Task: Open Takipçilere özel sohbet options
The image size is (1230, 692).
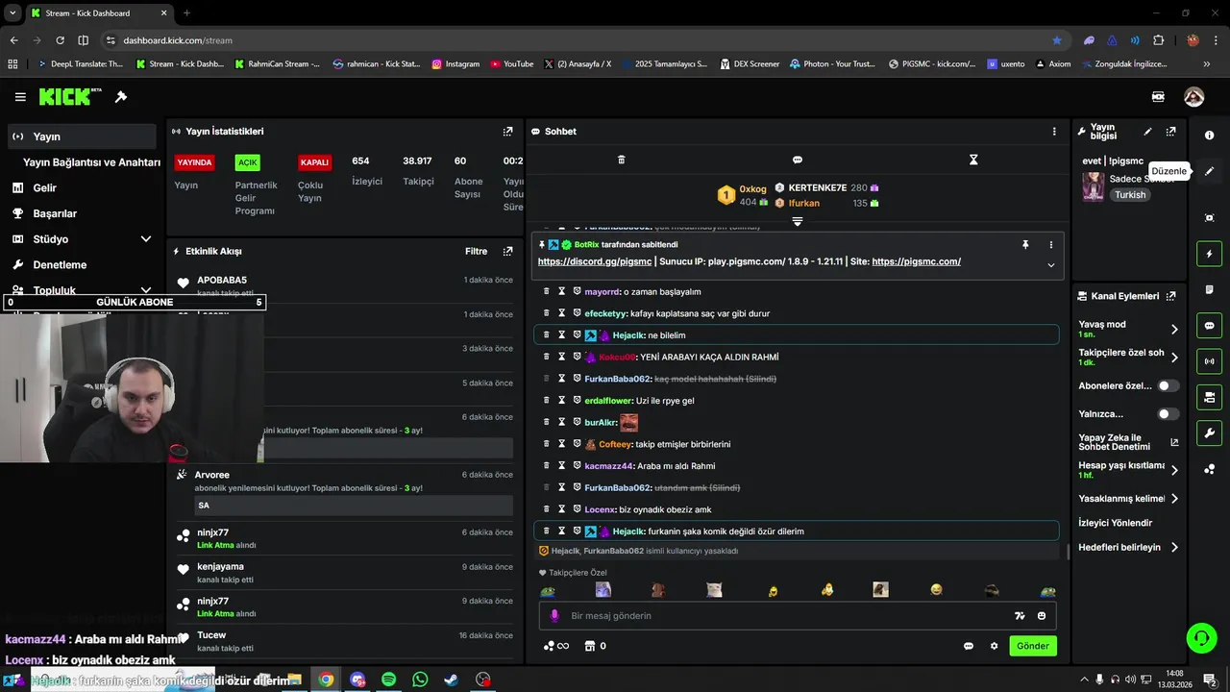Action: pyautogui.click(x=1128, y=358)
